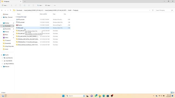The image size is (175, 98).
Task: Open Documents in navigation pane
Action: point(7,29)
